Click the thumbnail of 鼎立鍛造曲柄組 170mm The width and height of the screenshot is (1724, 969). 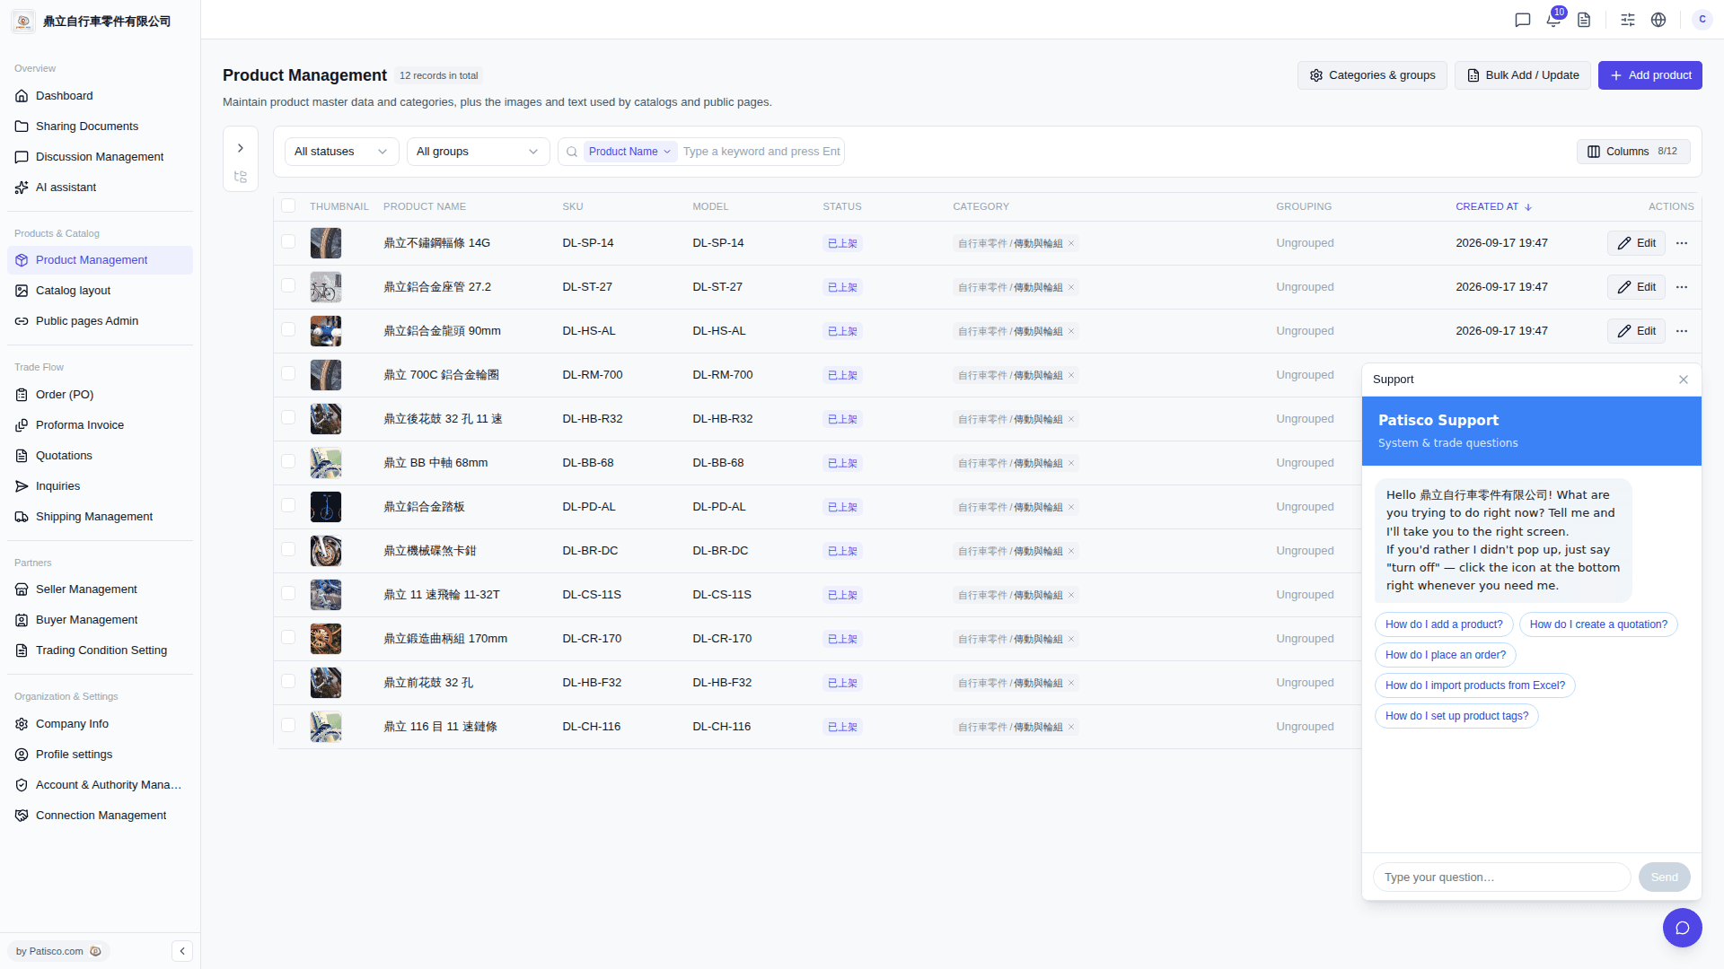pos(326,639)
